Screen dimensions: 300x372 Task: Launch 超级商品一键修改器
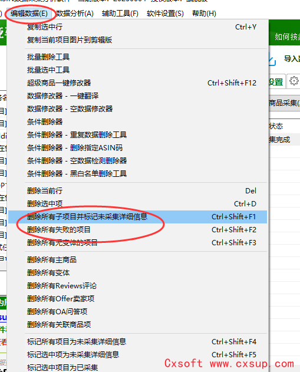pos(137,83)
